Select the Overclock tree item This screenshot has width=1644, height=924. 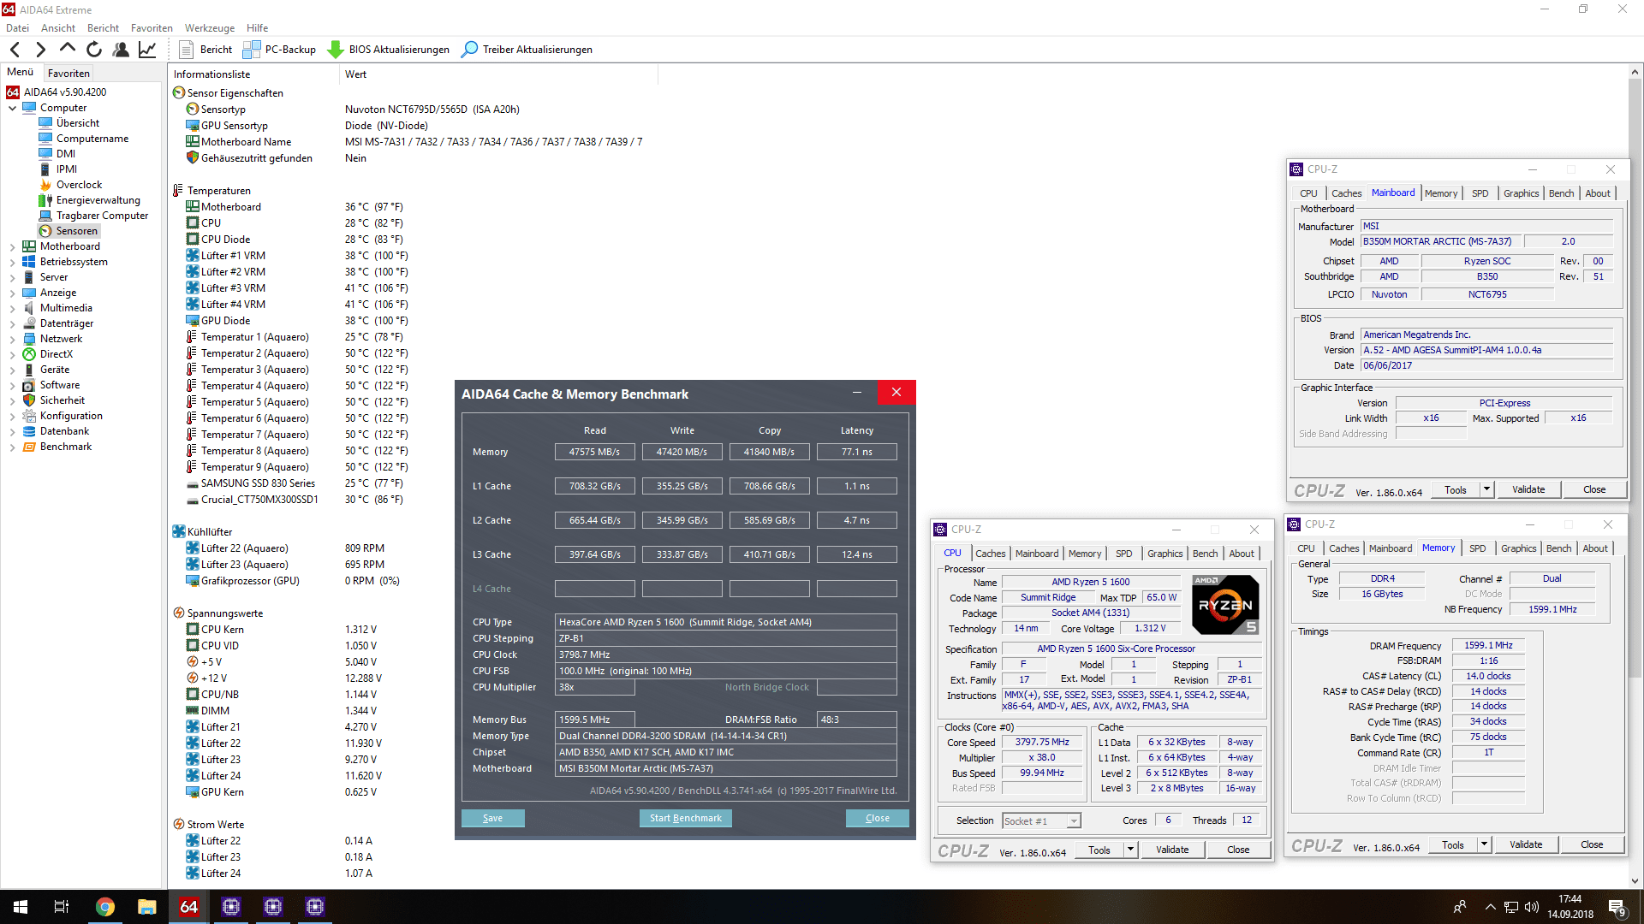point(79,185)
